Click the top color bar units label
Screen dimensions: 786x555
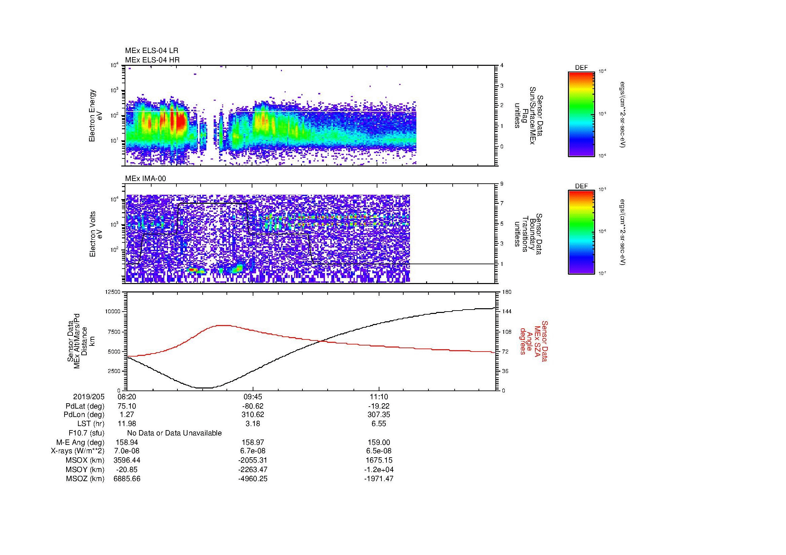(x=622, y=114)
